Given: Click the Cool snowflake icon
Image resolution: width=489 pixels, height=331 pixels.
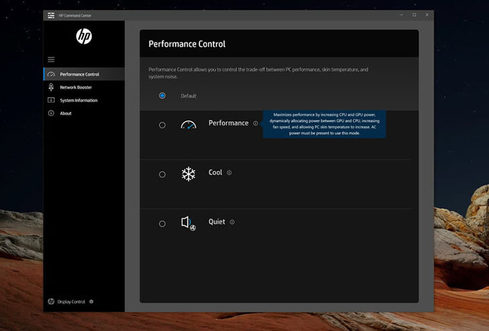Looking at the screenshot, I should 188,174.
